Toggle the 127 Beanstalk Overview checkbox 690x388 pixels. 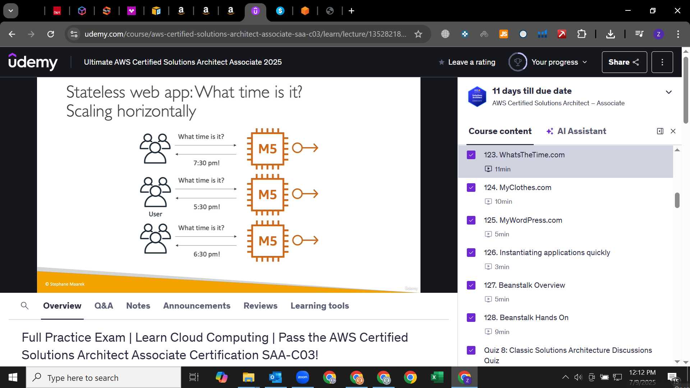[x=471, y=285]
